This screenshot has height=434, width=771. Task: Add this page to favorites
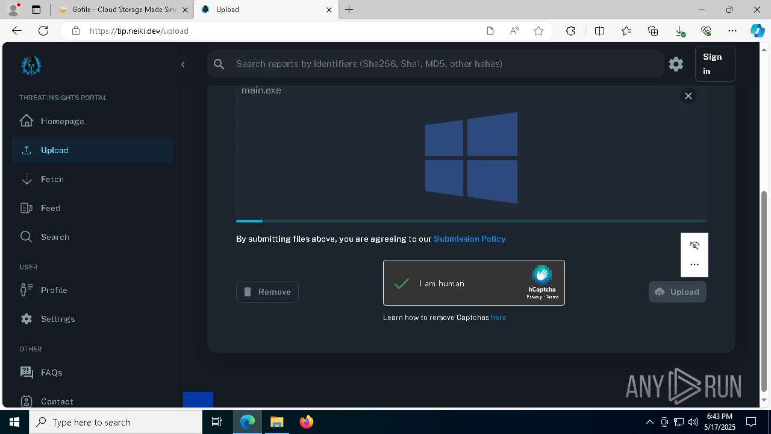(538, 31)
